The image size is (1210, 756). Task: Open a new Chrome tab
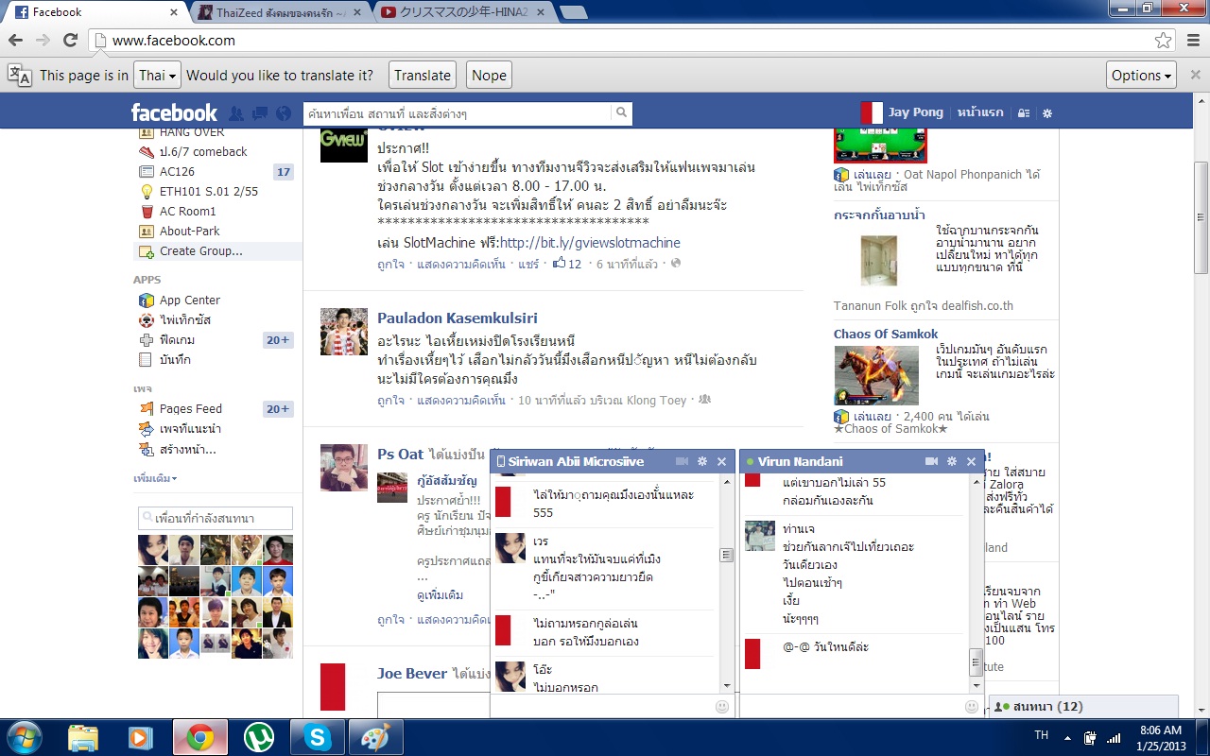point(573,12)
